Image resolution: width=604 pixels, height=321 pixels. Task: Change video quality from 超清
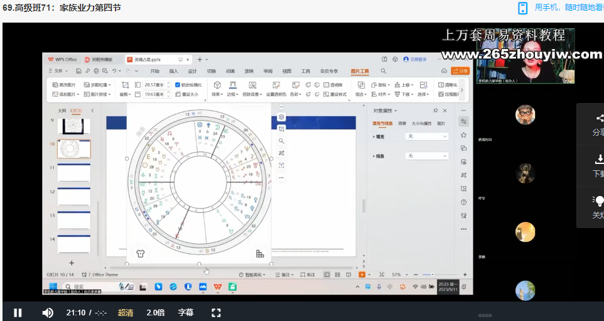coord(126,313)
